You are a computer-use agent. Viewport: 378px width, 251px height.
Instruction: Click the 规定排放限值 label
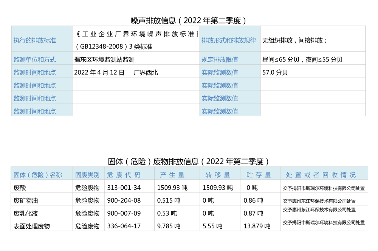click(220, 59)
